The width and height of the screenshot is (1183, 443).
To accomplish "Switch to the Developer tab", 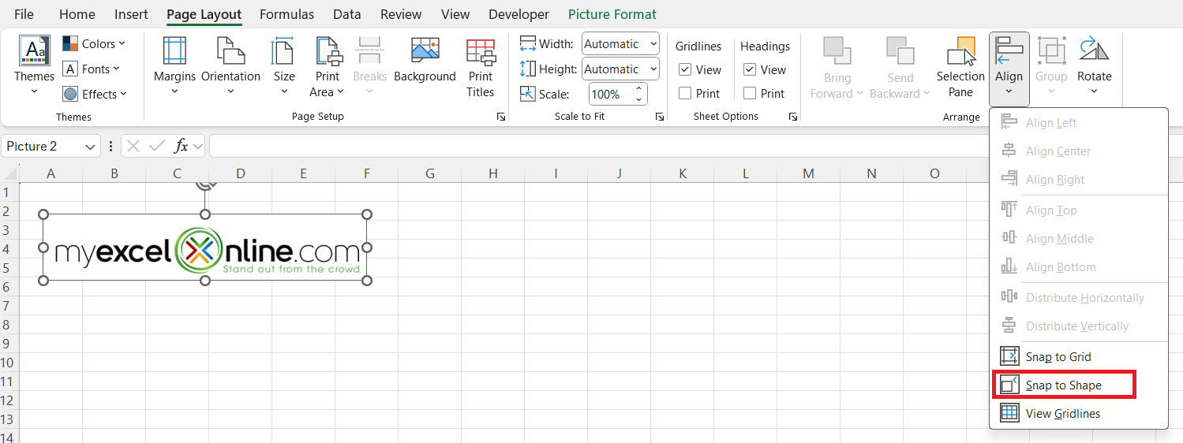I will pyautogui.click(x=518, y=14).
